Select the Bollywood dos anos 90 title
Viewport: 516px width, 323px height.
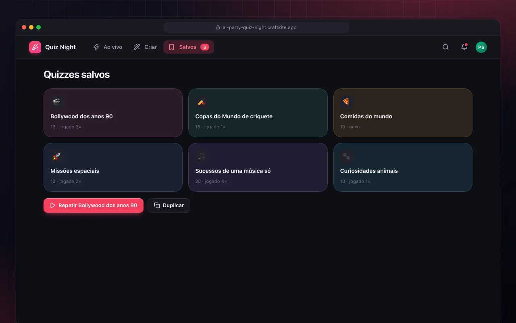[x=81, y=116]
